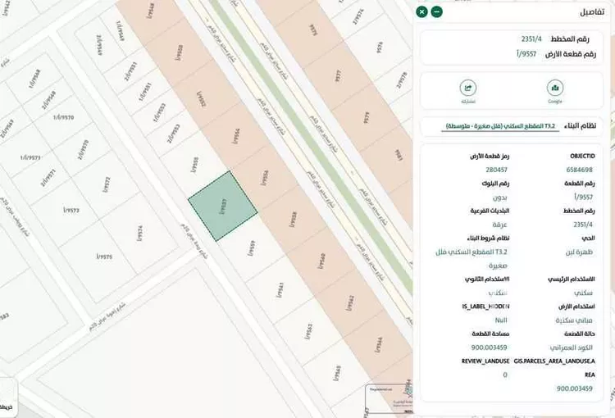Select parcel 1/9570 on the map
The height and width of the screenshot is (418, 615).
[x=63, y=117]
